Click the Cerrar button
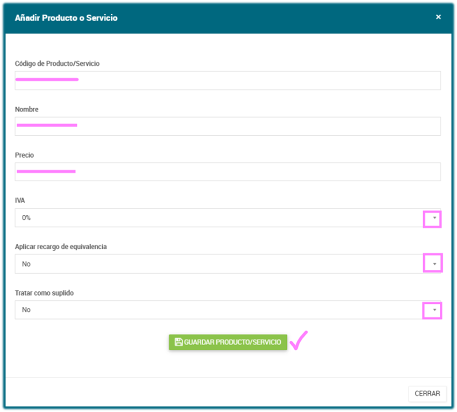The width and height of the screenshot is (457, 412). (427, 393)
